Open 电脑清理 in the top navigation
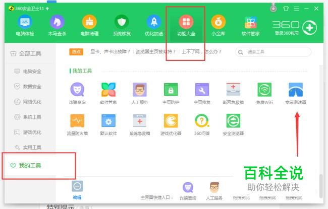 pyautogui.click(x=89, y=25)
